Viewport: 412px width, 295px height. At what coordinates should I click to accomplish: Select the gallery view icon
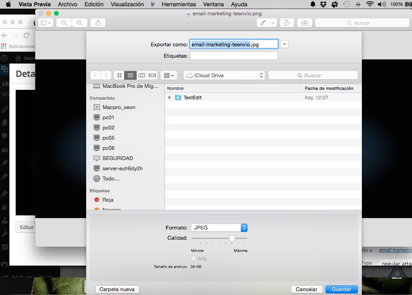152,75
